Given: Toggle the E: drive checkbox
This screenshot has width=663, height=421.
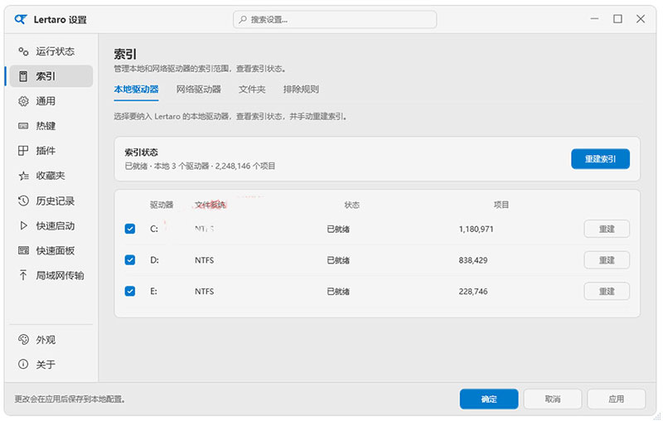Looking at the screenshot, I should coord(130,291).
